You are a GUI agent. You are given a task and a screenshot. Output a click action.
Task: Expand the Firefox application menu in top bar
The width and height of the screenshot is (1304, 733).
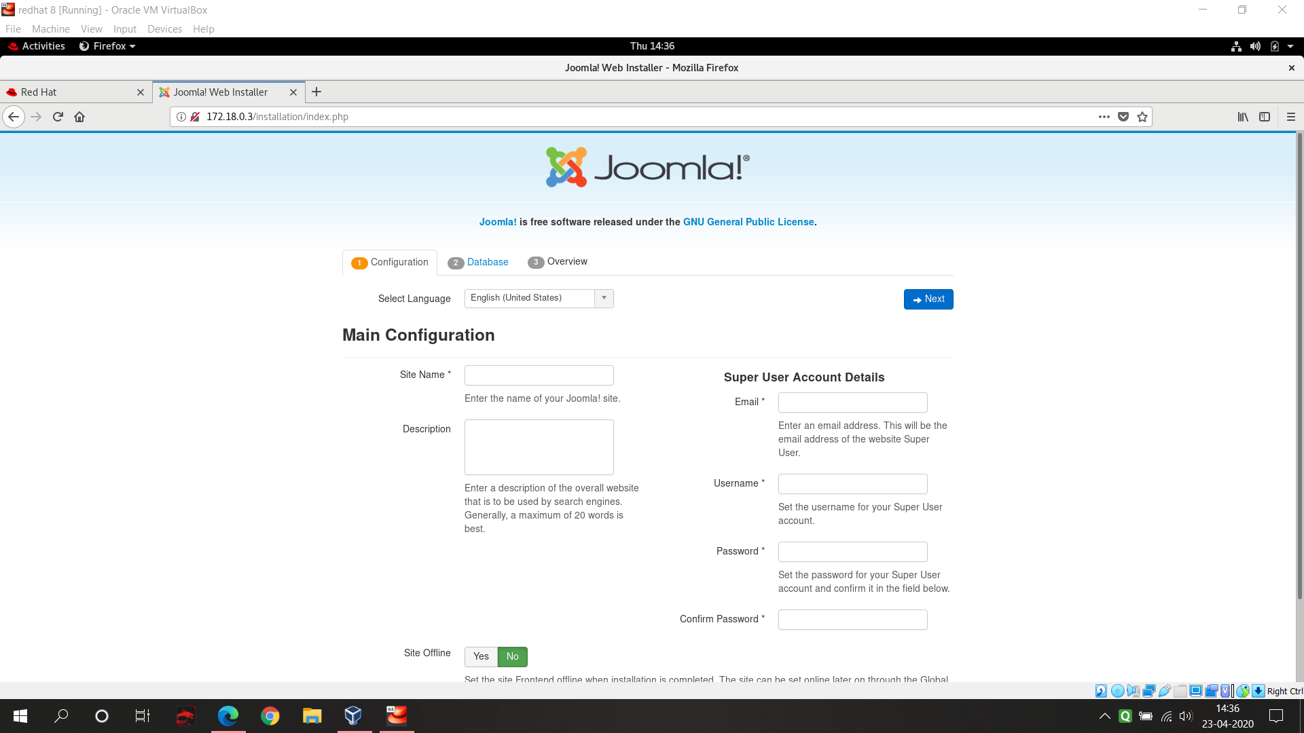[108, 46]
